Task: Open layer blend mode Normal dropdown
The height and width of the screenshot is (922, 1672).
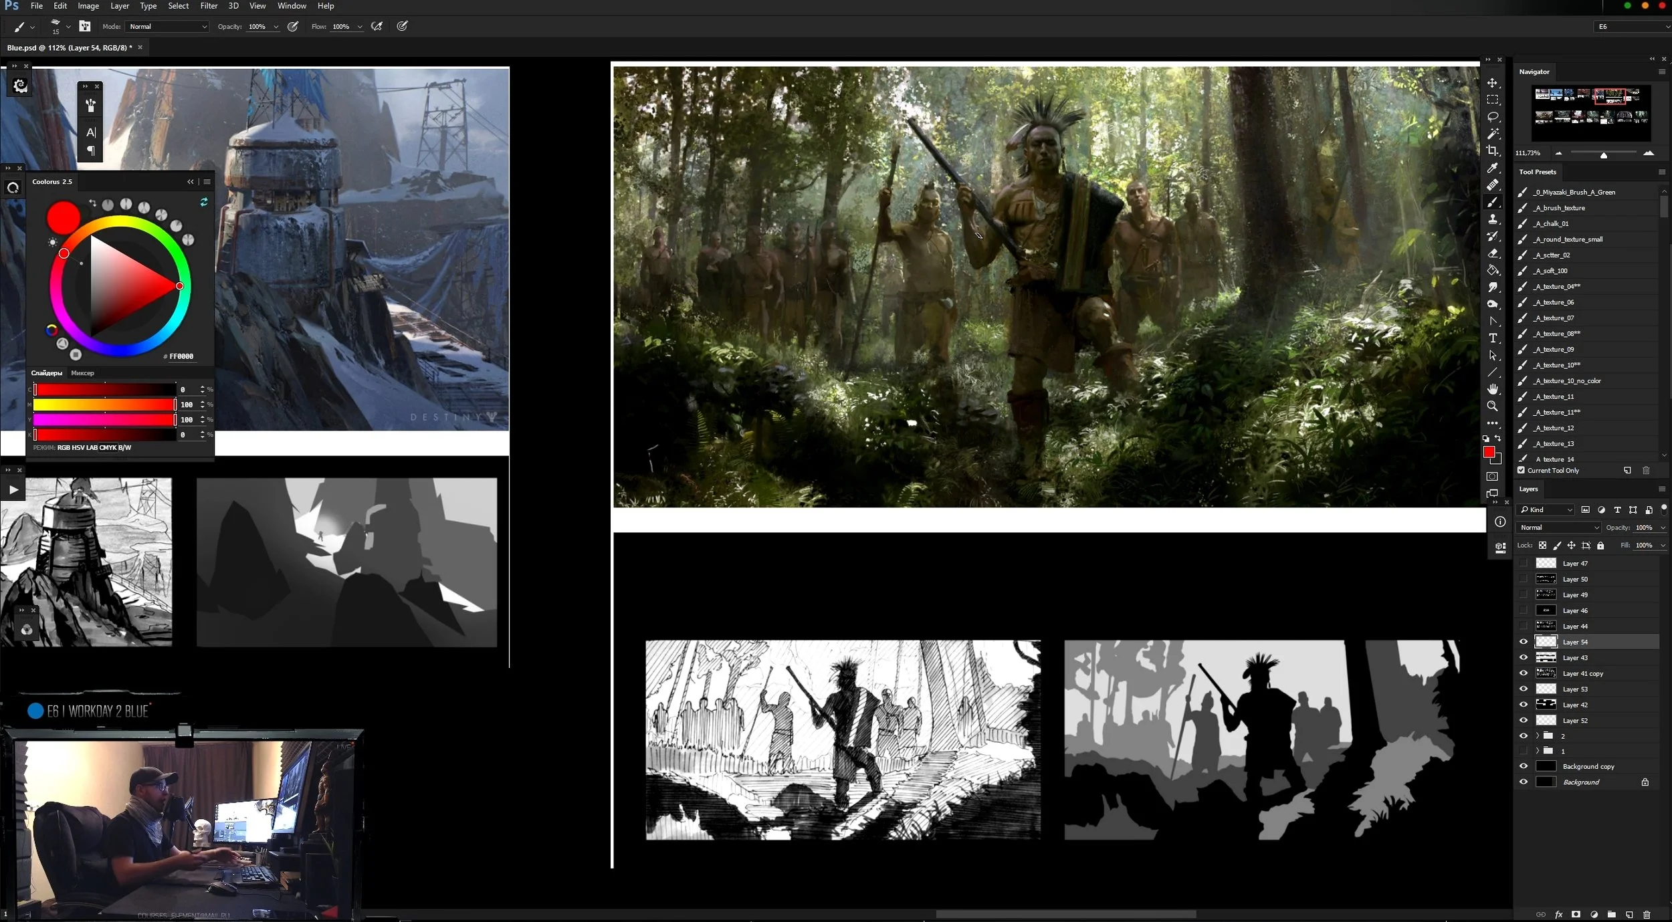Action: 1559,528
